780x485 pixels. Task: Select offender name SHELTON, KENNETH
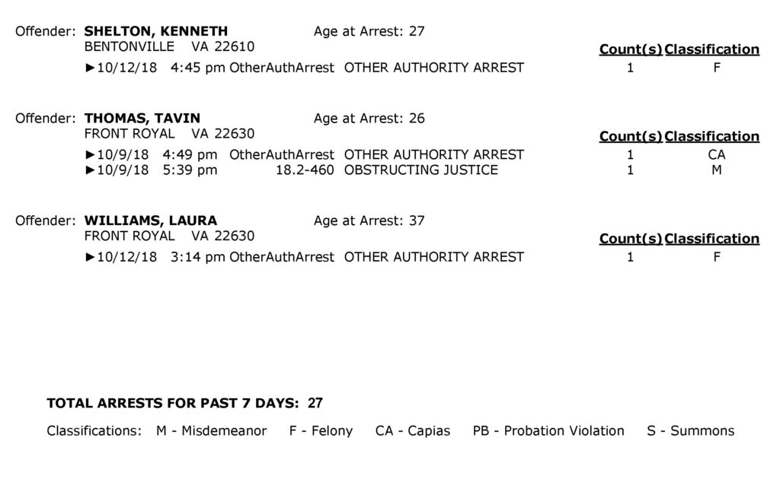pyautogui.click(x=155, y=31)
